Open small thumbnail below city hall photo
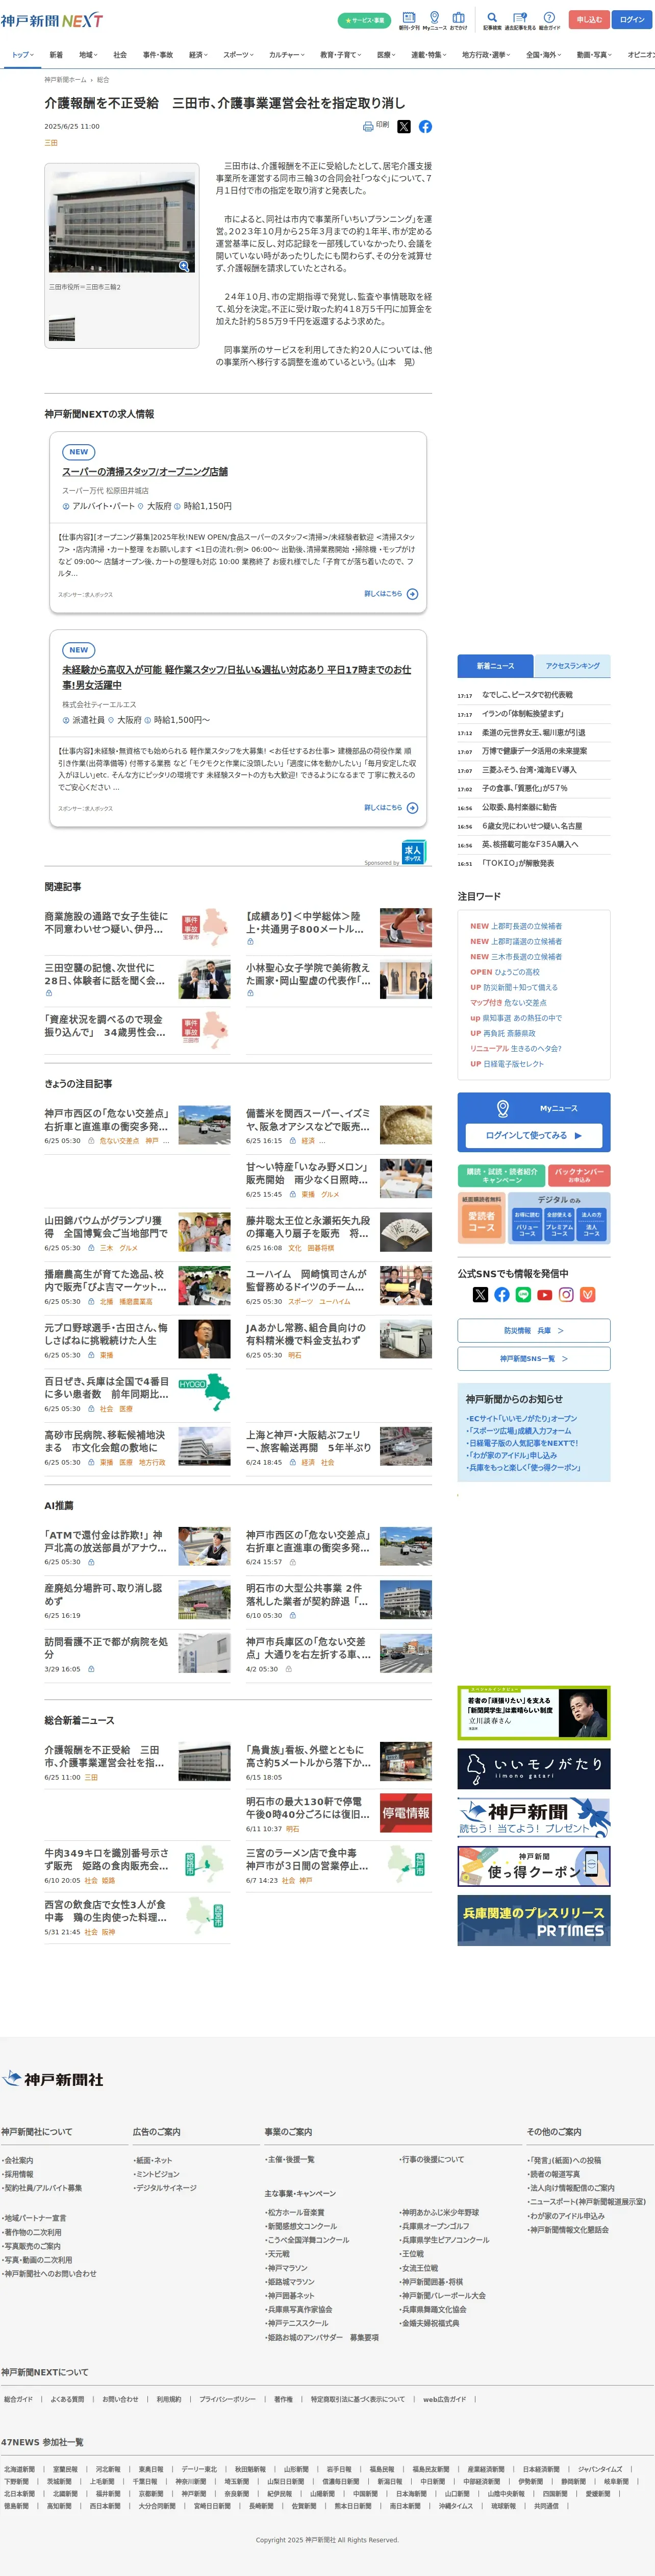This screenshot has width=655, height=2576. coord(62,329)
